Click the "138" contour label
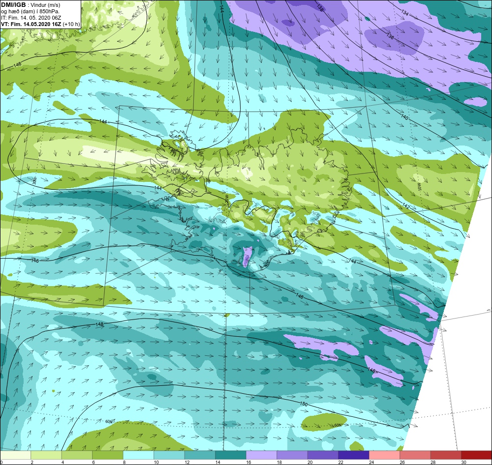 click(x=319, y=8)
